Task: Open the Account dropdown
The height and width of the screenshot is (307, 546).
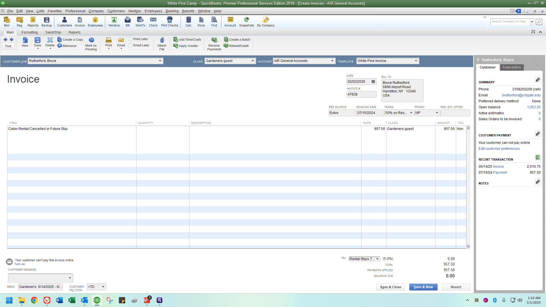Action: tap(332, 61)
